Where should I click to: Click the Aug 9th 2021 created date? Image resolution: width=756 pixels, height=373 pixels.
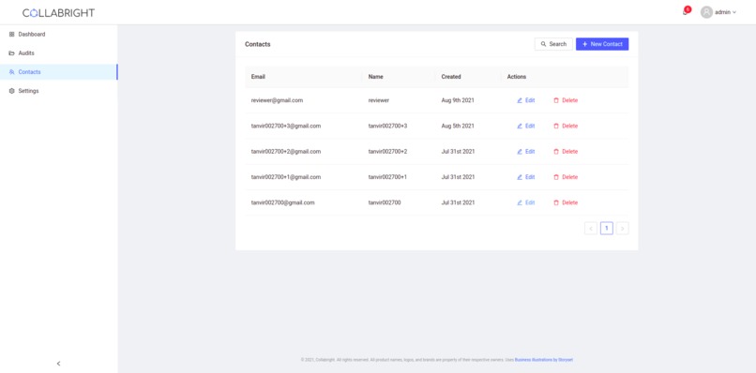pos(458,100)
